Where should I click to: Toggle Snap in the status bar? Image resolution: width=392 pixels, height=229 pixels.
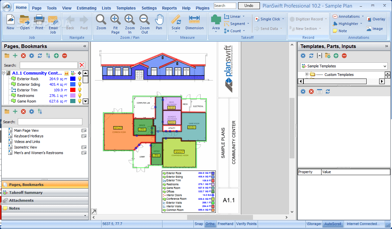point(199,224)
